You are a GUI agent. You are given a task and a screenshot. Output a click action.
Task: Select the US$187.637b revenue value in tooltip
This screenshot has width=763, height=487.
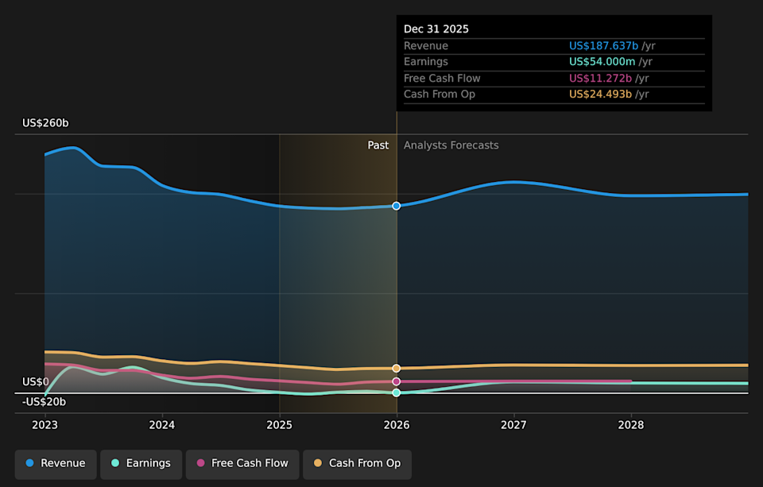(603, 46)
